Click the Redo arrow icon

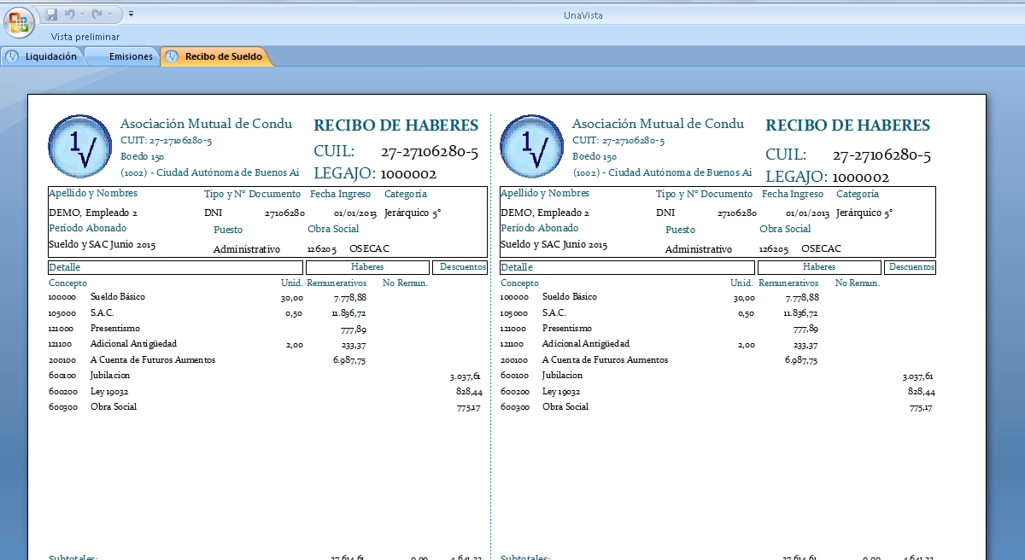pos(97,15)
